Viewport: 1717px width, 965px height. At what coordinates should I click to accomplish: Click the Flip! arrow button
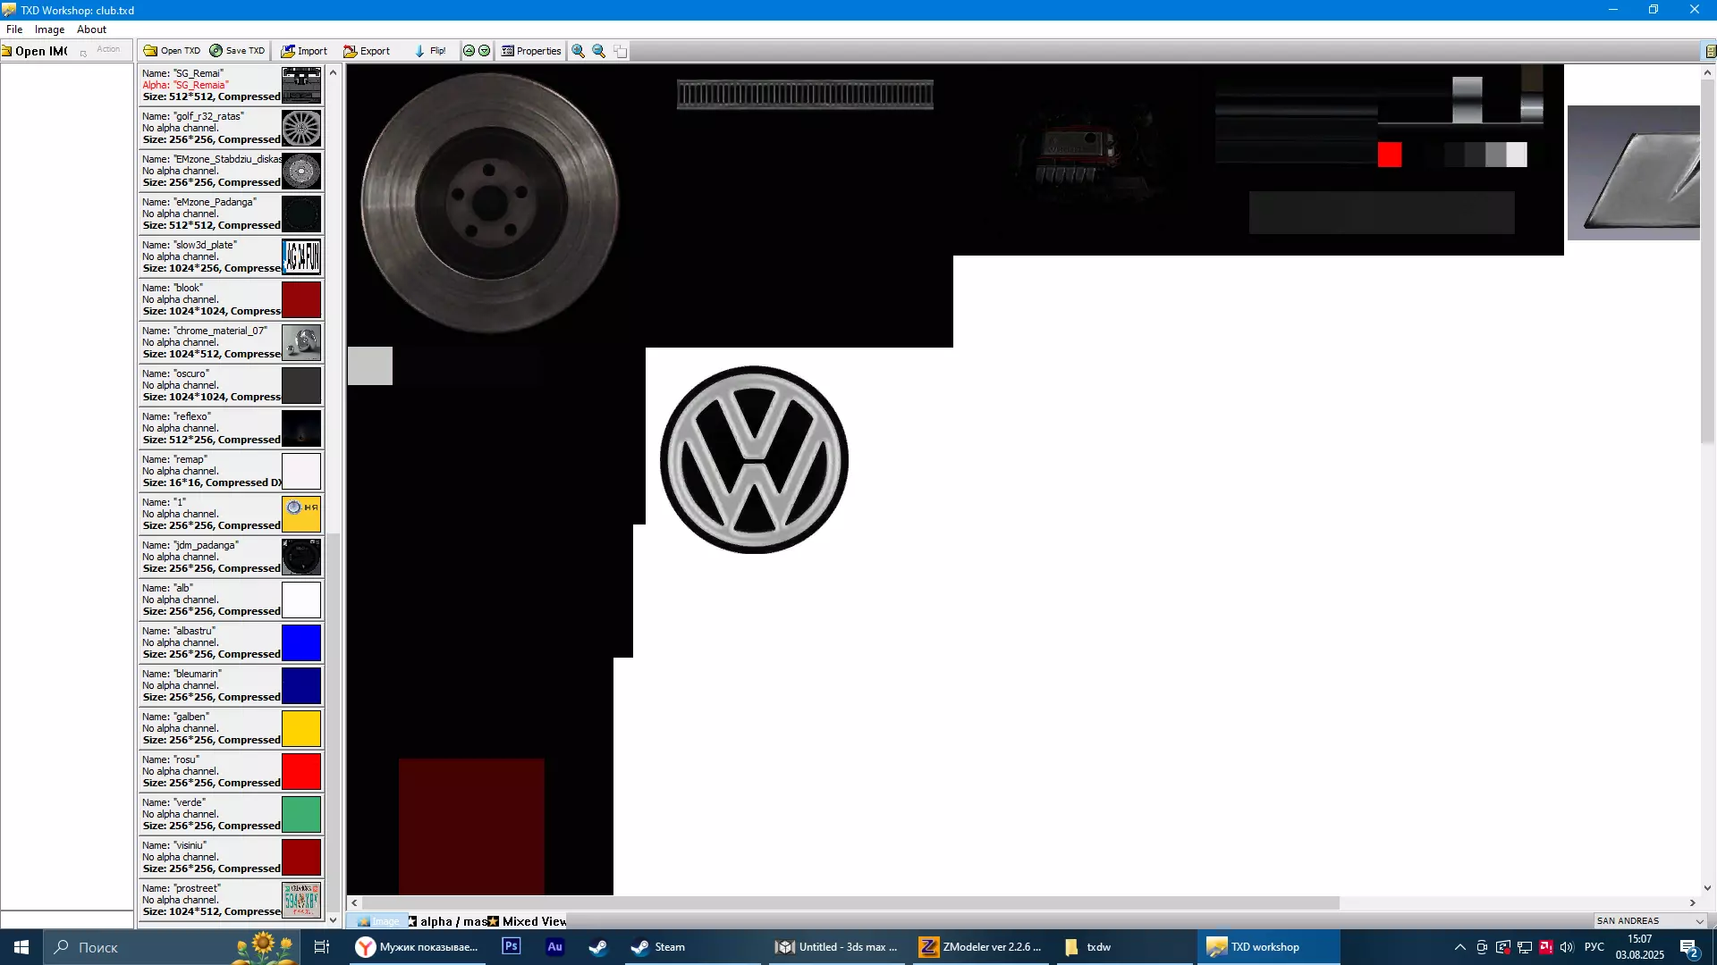click(x=430, y=51)
